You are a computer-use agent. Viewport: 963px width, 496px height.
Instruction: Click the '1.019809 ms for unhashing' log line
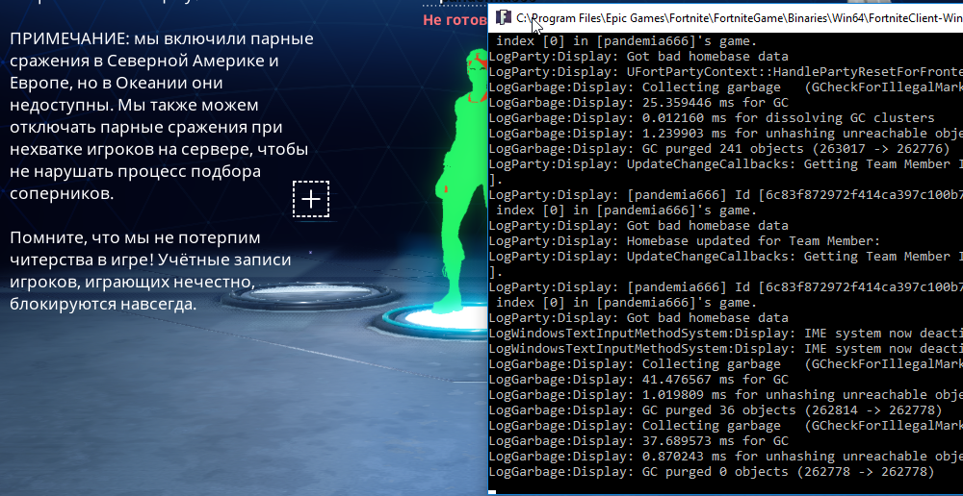[725, 395]
